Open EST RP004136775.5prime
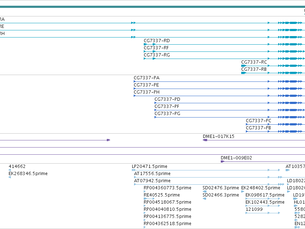 tap(167, 216)
